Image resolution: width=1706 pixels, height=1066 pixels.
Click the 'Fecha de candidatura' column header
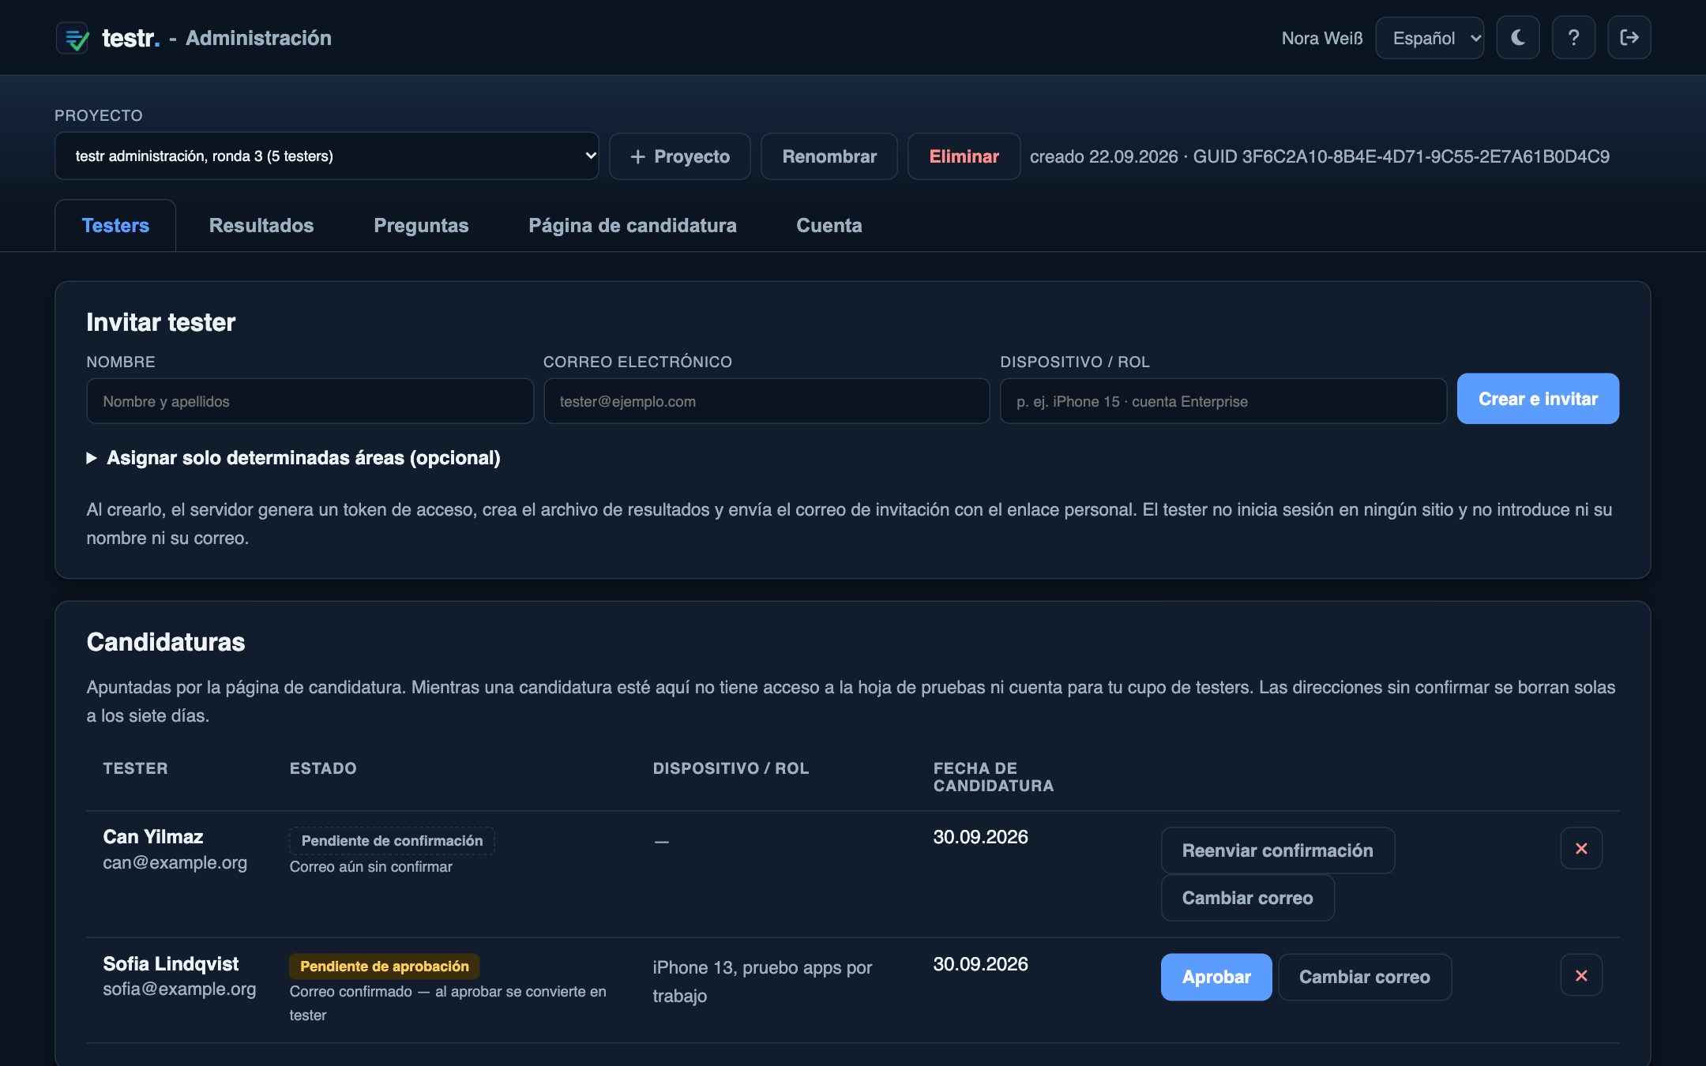tap(994, 777)
